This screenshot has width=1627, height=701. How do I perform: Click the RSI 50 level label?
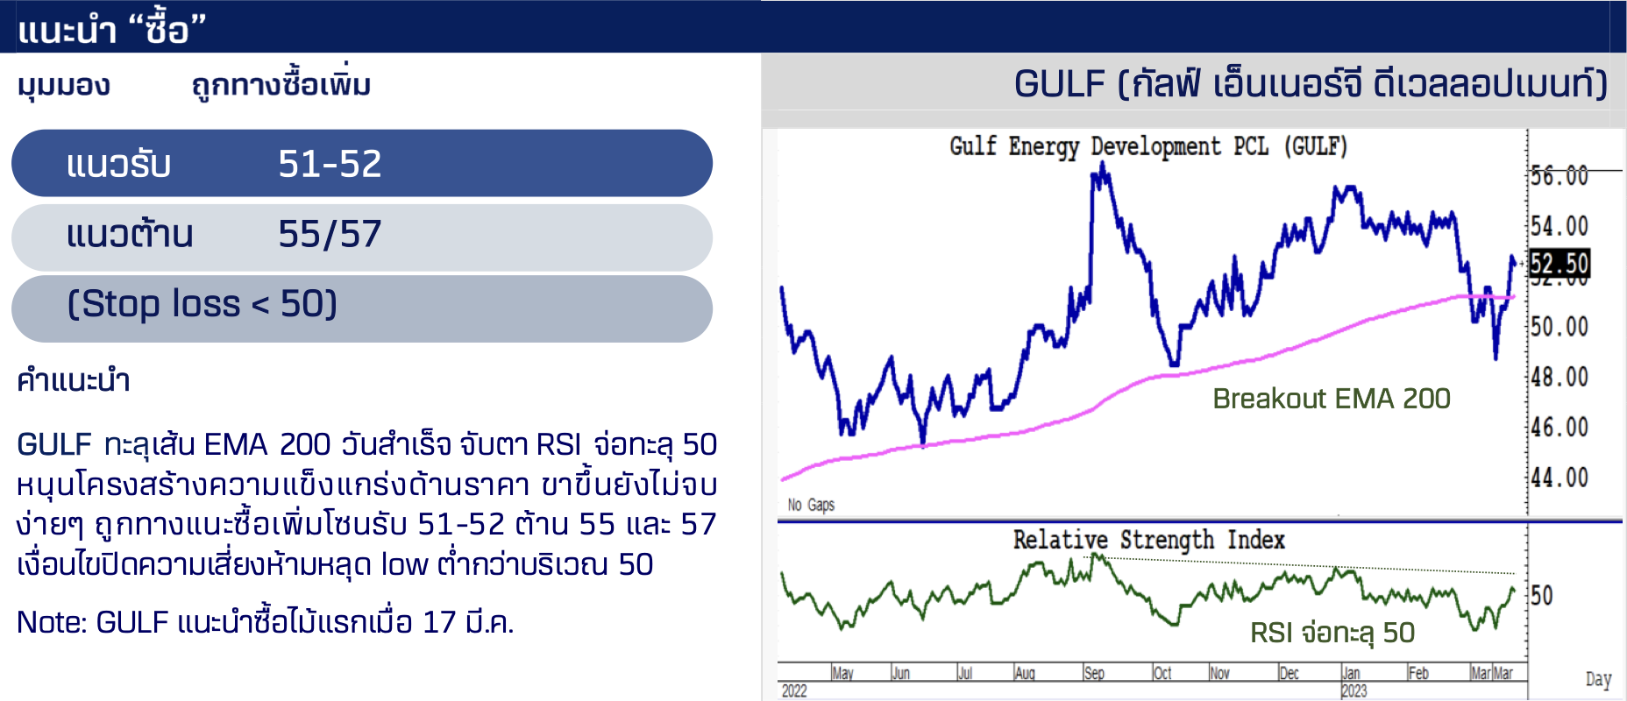1542,596
